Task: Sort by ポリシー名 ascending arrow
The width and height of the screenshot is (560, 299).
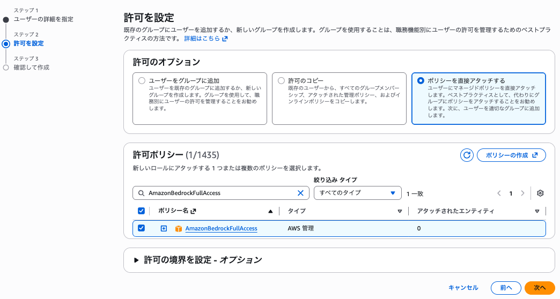Action: pyautogui.click(x=270, y=211)
